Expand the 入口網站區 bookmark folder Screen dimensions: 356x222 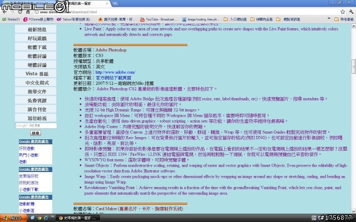point(235,19)
